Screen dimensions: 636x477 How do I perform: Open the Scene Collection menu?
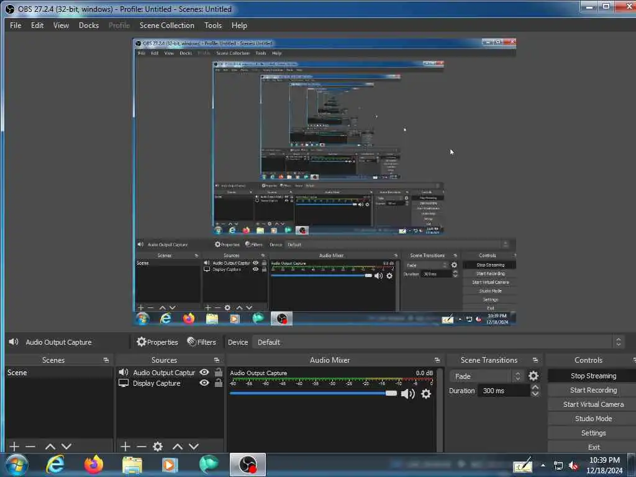click(x=166, y=25)
